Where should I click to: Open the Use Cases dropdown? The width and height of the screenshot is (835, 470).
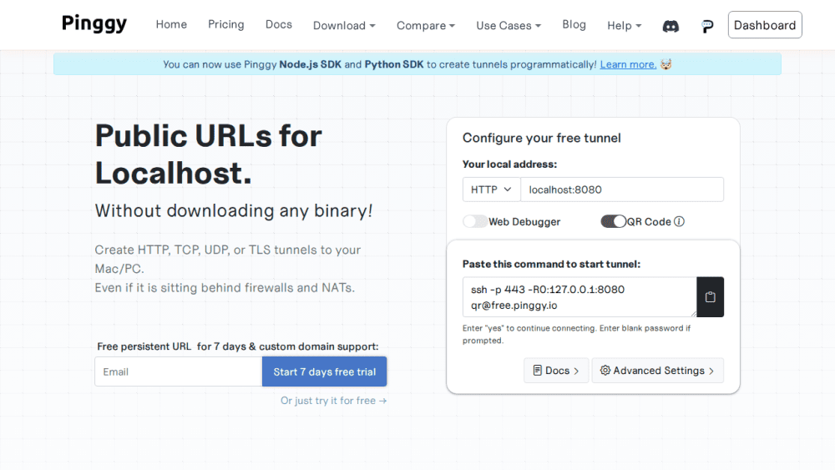tap(509, 26)
